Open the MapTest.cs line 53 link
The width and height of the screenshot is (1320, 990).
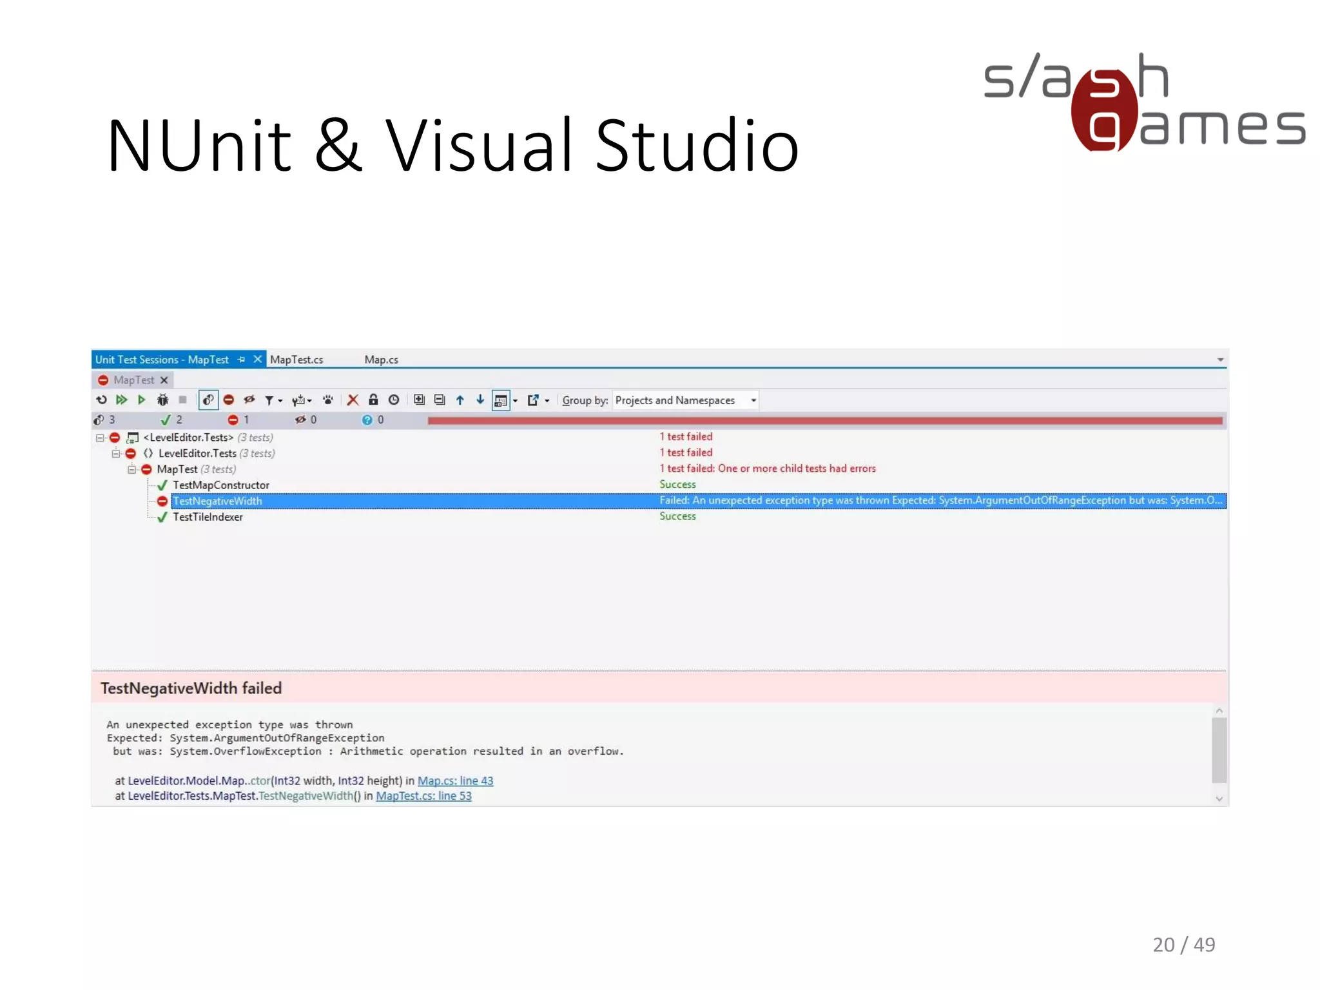click(423, 796)
